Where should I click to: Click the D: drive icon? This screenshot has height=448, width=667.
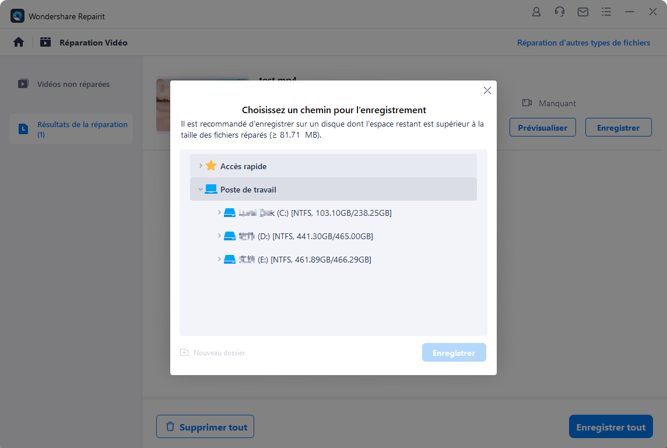[230, 236]
